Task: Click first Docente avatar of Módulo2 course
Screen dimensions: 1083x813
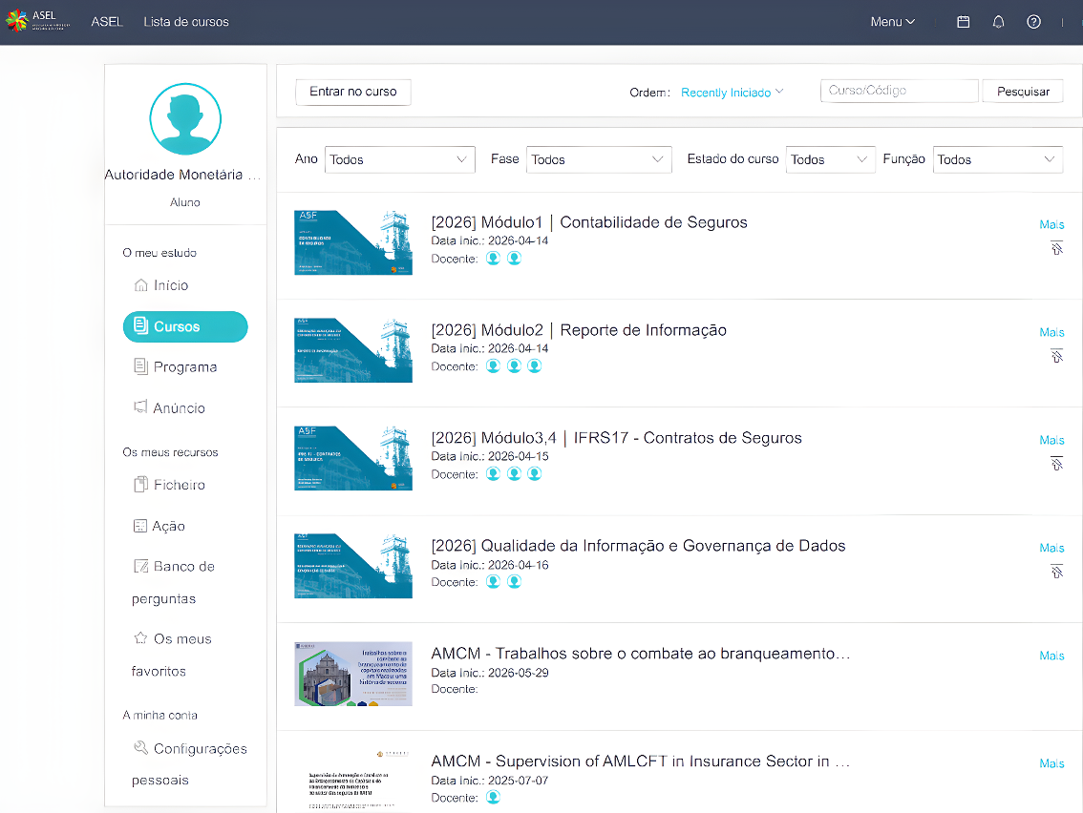Action: click(x=493, y=365)
